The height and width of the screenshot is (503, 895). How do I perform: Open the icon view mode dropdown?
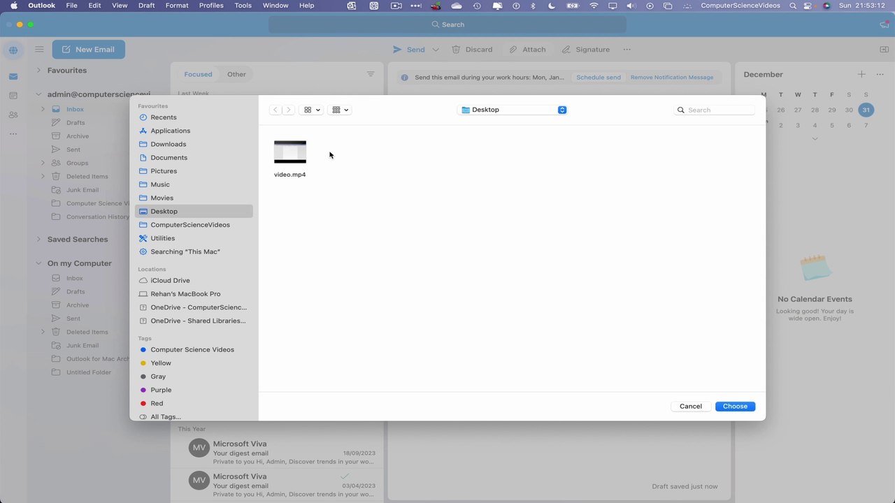(x=312, y=110)
